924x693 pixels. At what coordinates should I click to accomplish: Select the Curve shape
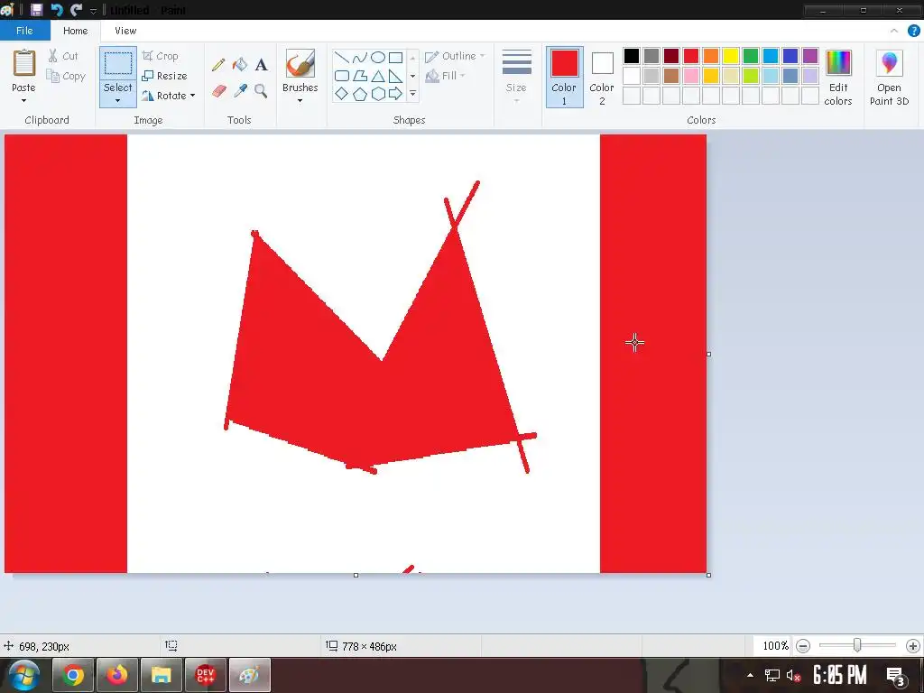coord(359,57)
